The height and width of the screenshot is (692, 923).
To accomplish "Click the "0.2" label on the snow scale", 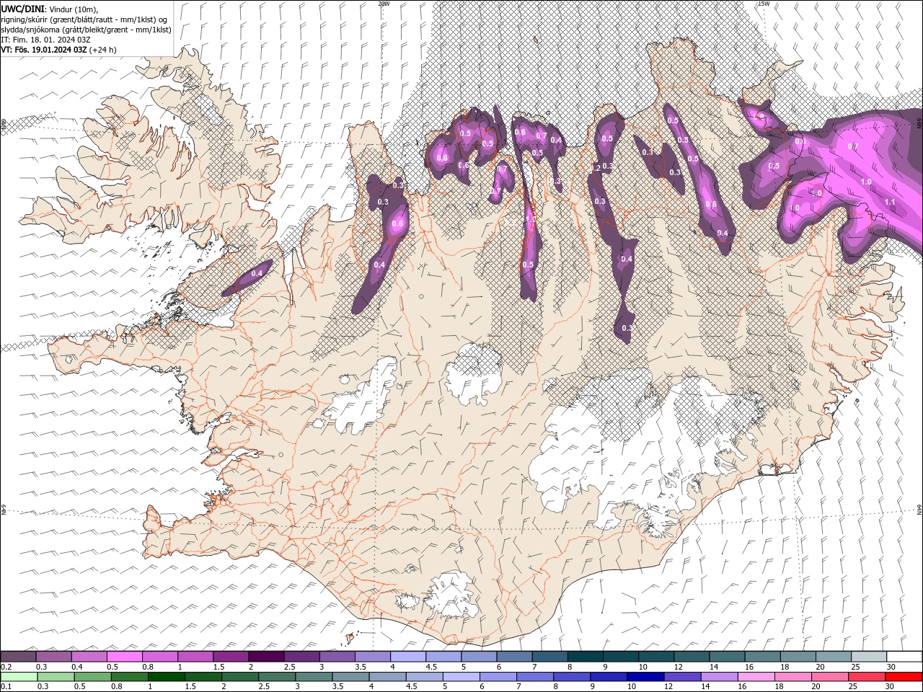I will pos(5,667).
